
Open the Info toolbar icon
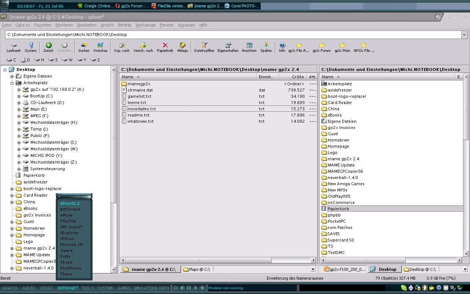(x=282, y=47)
